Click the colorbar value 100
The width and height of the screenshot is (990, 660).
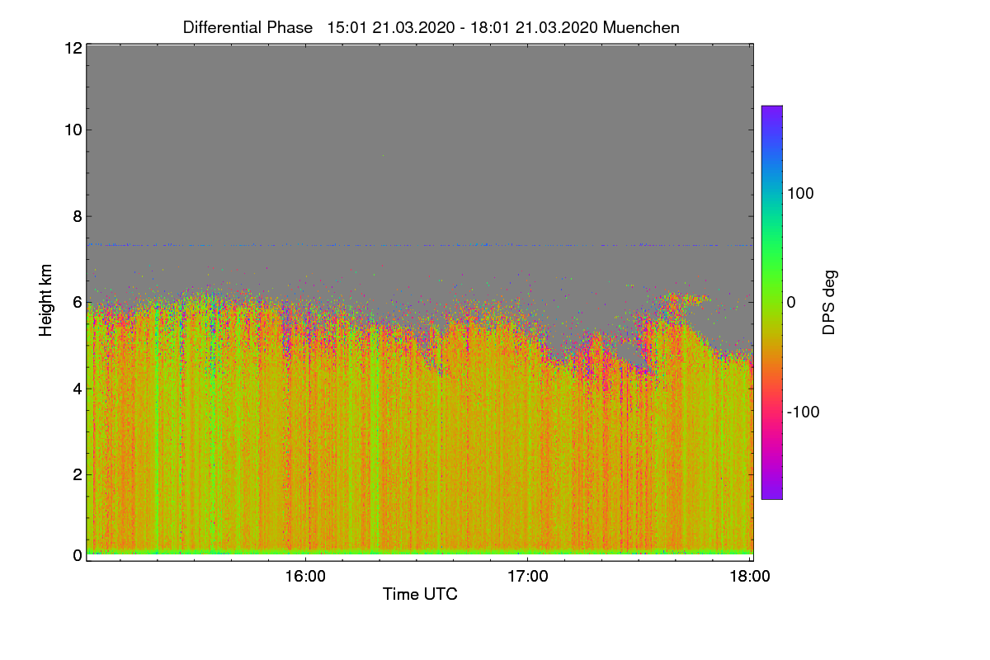click(800, 193)
